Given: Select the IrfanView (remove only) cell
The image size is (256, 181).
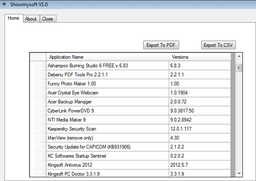Looking at the screenshot, I should point(107,138).
